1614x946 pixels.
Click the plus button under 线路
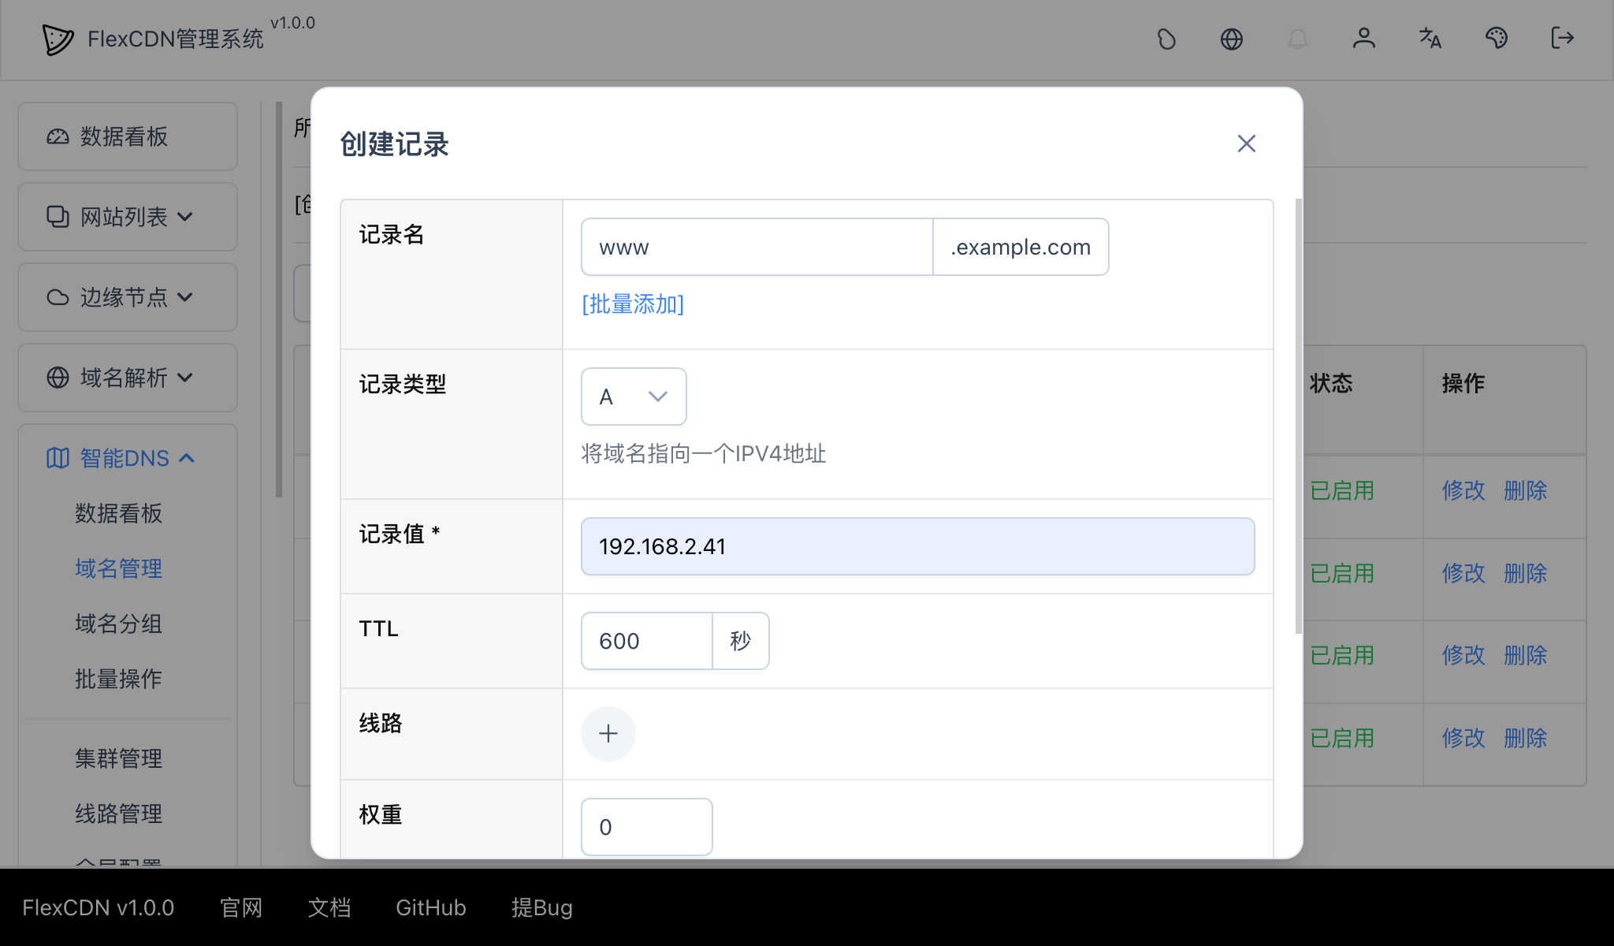click(608, 733)
